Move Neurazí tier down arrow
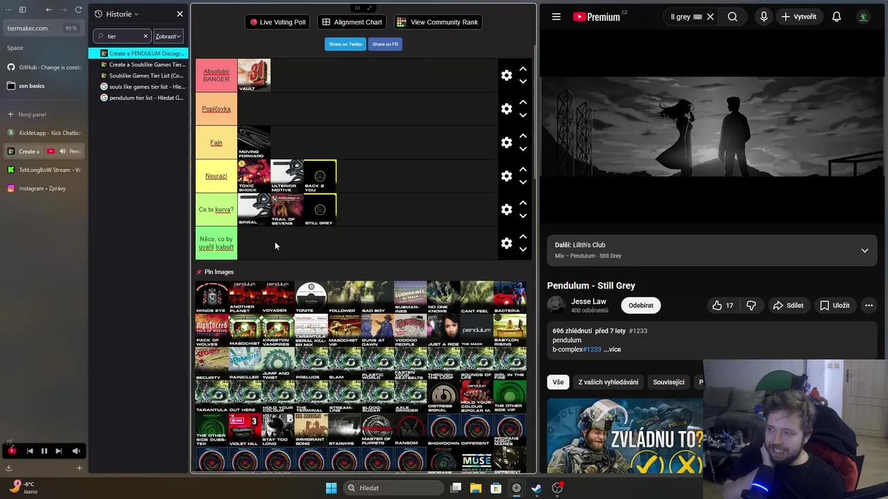 523,182
